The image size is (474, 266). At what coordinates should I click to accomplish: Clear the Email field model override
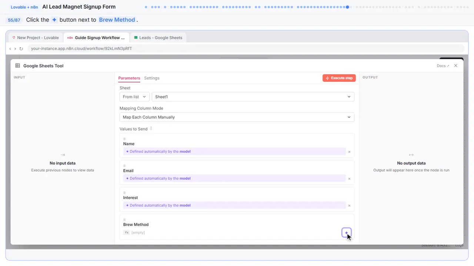coord(349,179)
